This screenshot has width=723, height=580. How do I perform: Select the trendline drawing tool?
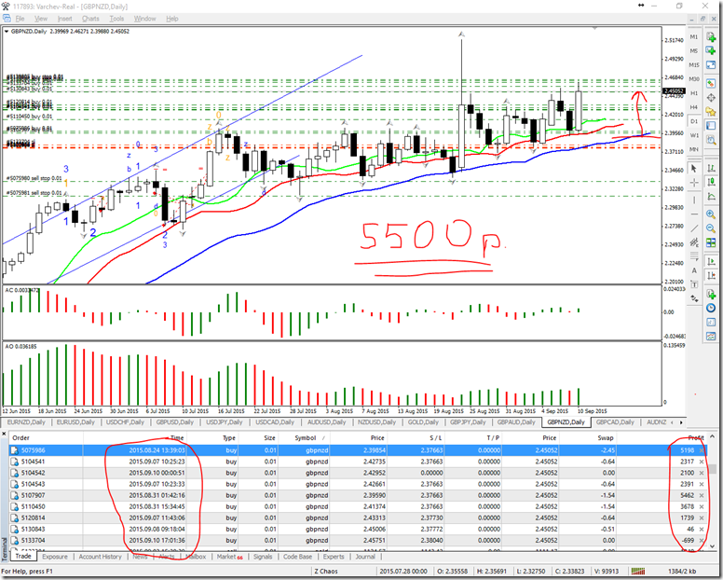coord(694,228)
